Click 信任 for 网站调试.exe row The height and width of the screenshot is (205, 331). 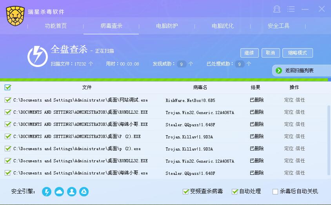300,100
